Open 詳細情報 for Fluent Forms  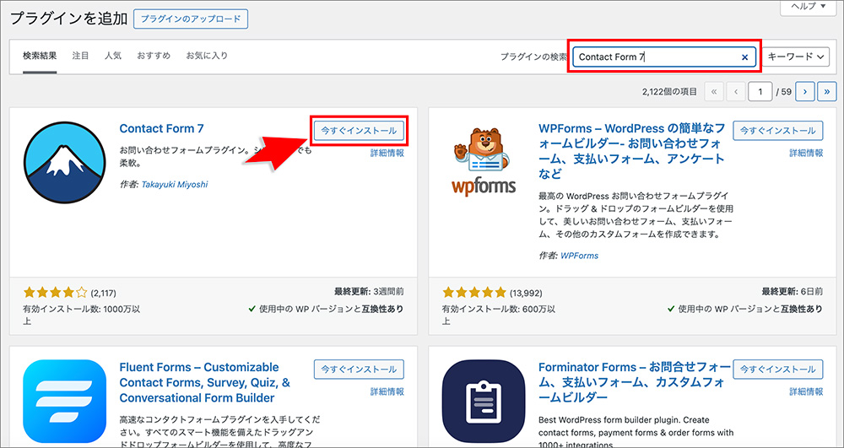pyautogui.click(x=387, y=391)
